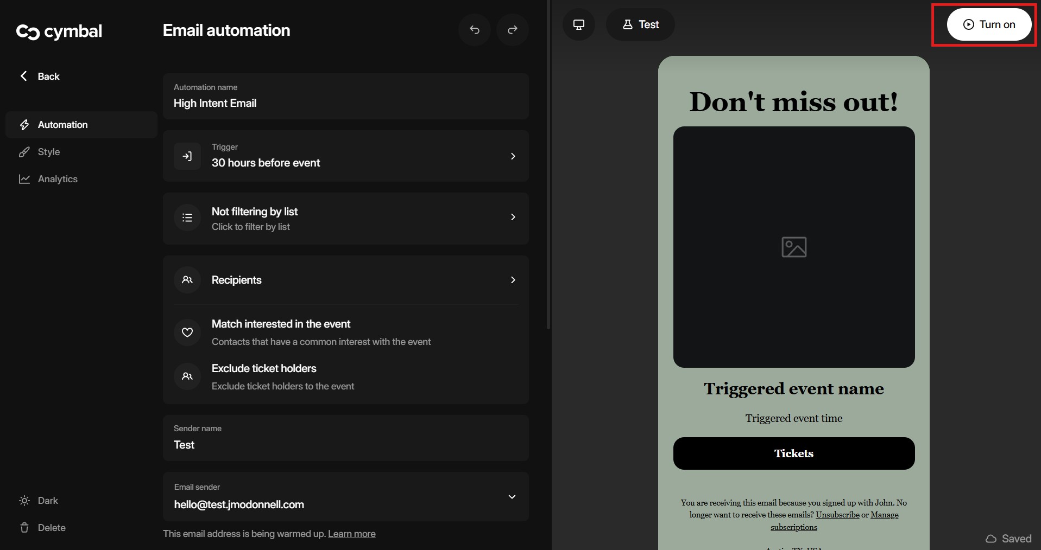The image size is (1041, 550).
Task: Click the undo arrow icon
Action: [474, 30]
